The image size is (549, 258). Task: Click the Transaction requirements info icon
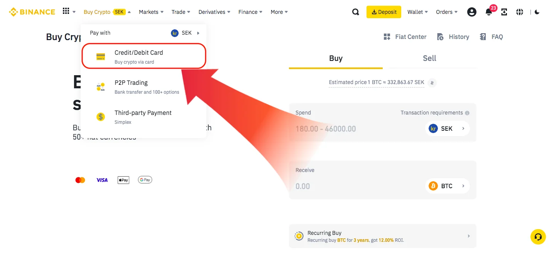(467, 113)
